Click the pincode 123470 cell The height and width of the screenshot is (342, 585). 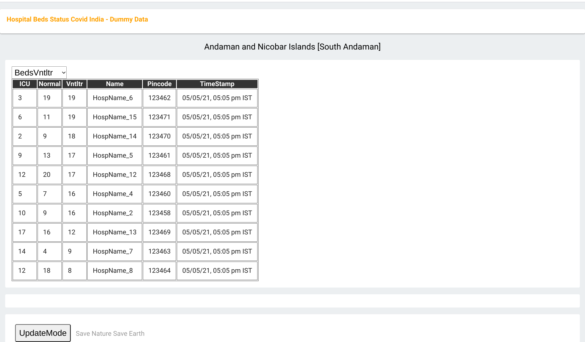click(x=159, y=136)
